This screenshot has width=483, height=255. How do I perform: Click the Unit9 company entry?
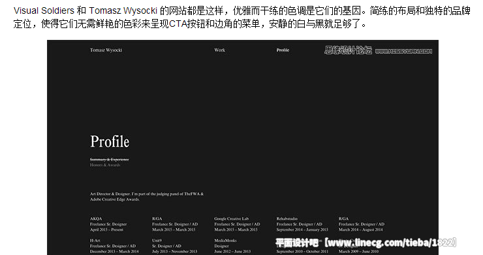click(157, 241)
